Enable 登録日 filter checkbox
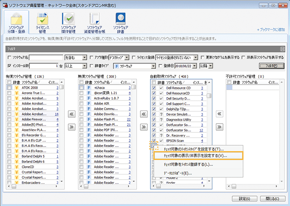This screenshot has width=290, height=206. coord(161,66)
